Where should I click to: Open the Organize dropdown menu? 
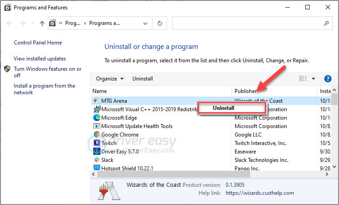click(x=110, y=79)
